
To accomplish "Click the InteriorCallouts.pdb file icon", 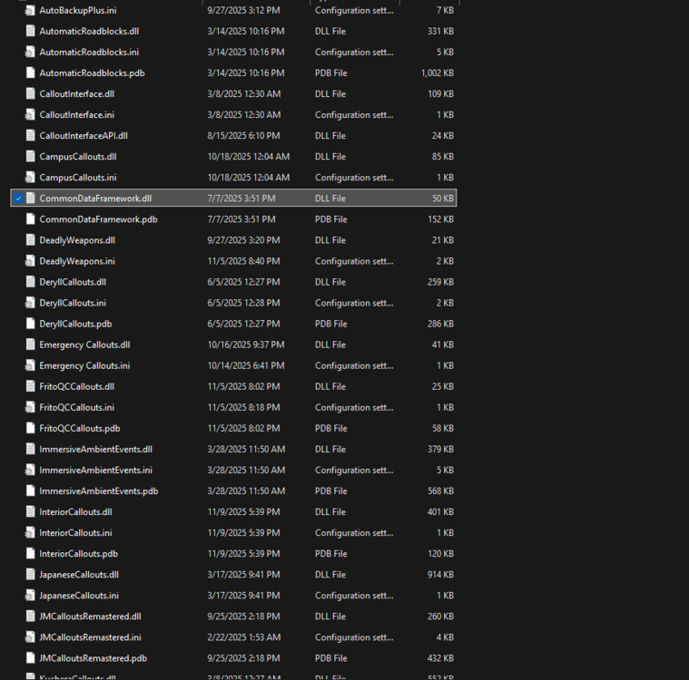I will point(30,554).
